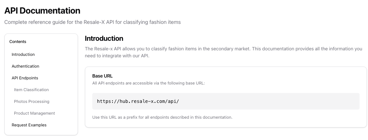
Task: Click the 'The Resale-x API allows' paragraph
Action: click(224, 52)
